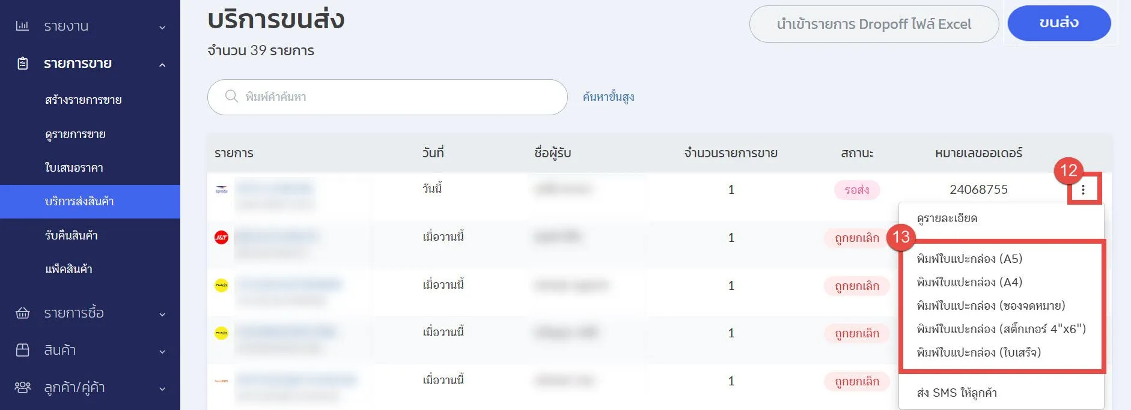1131x410 pixels.
Task: Click นำเข้ารายการ Dropoff ไฟล์ Excel button
Action: (873, 24)
